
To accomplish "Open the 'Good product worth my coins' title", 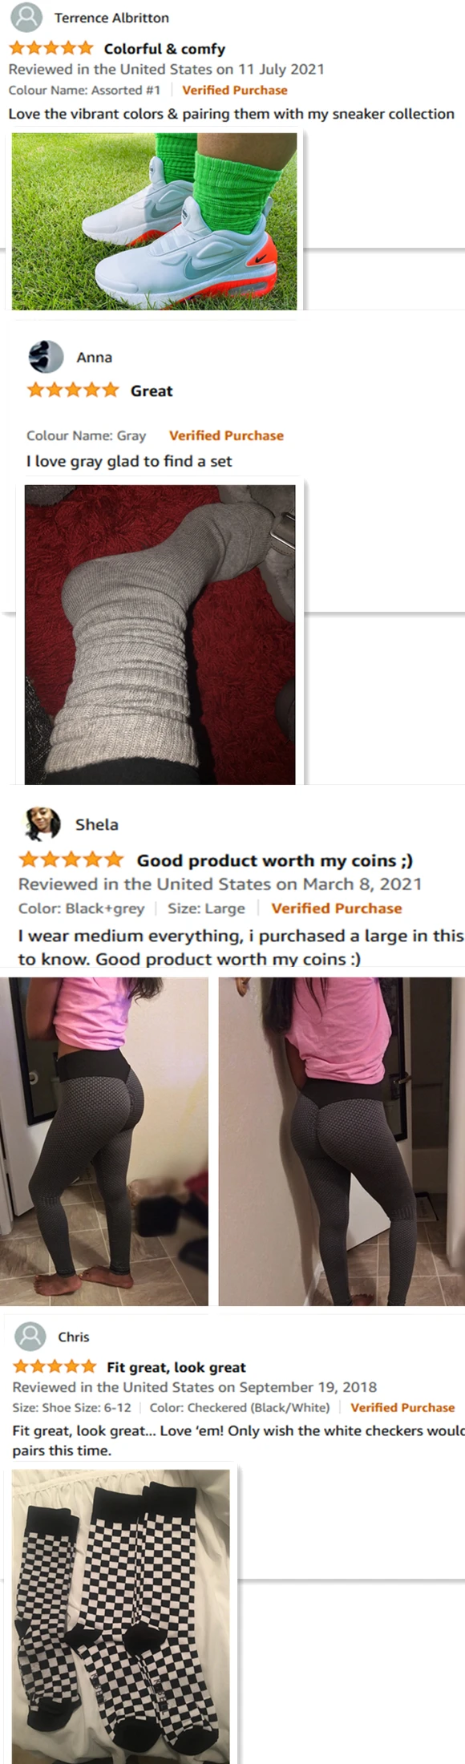I will coord(275,860).
